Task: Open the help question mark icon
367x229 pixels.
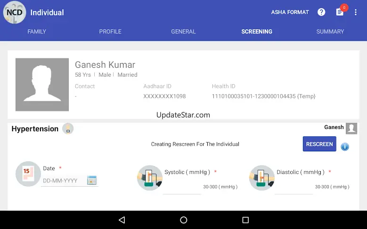Action: 321,12
